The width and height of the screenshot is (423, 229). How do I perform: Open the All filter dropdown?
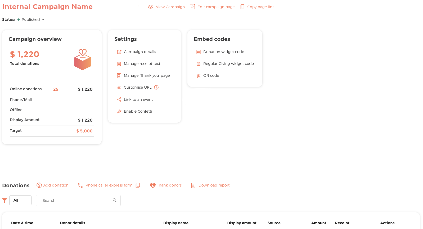coord(20,200)
